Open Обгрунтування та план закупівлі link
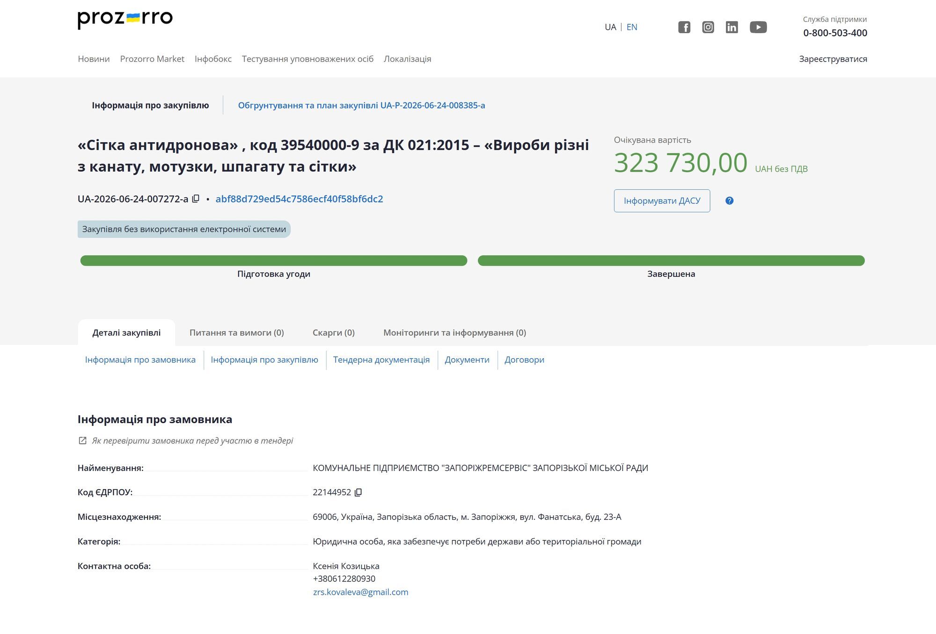 point(361,105)
